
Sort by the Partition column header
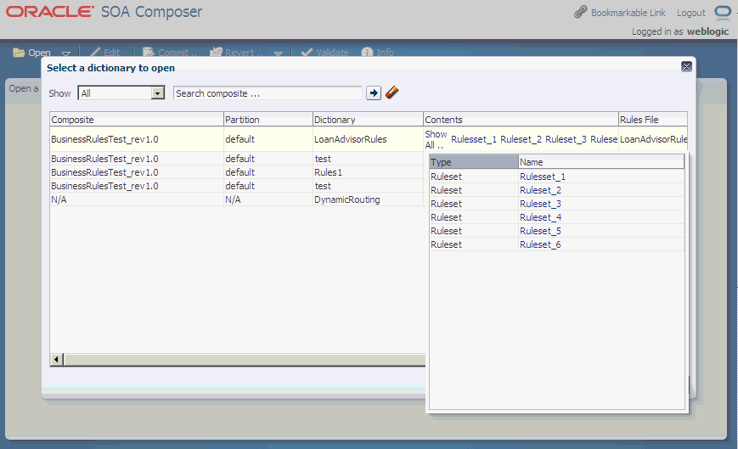tap(268, 120)
